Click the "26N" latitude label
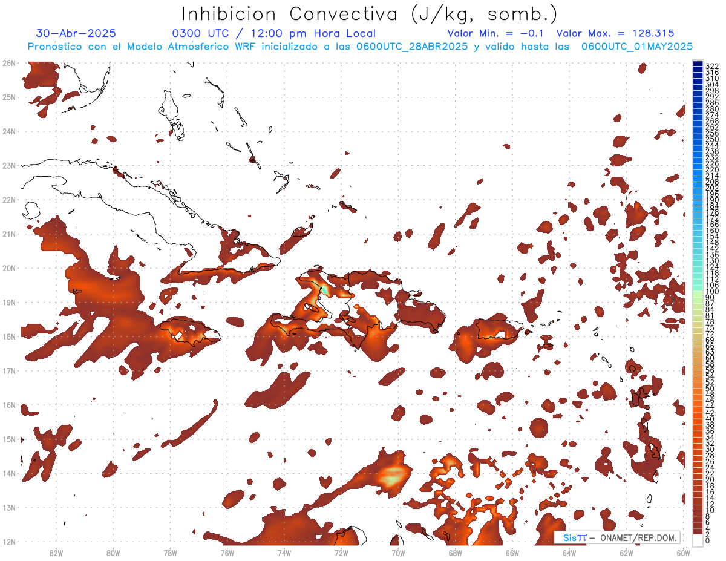Image resolution: width=726 pixels, height=561 pixels. point(8,63)
